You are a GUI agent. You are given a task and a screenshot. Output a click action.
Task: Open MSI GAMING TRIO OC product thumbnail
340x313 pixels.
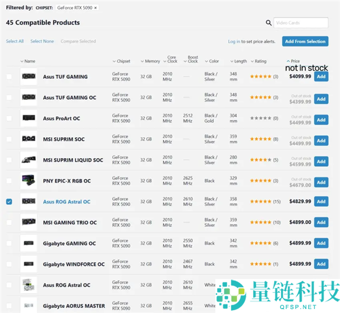click(x=29, y=222)
